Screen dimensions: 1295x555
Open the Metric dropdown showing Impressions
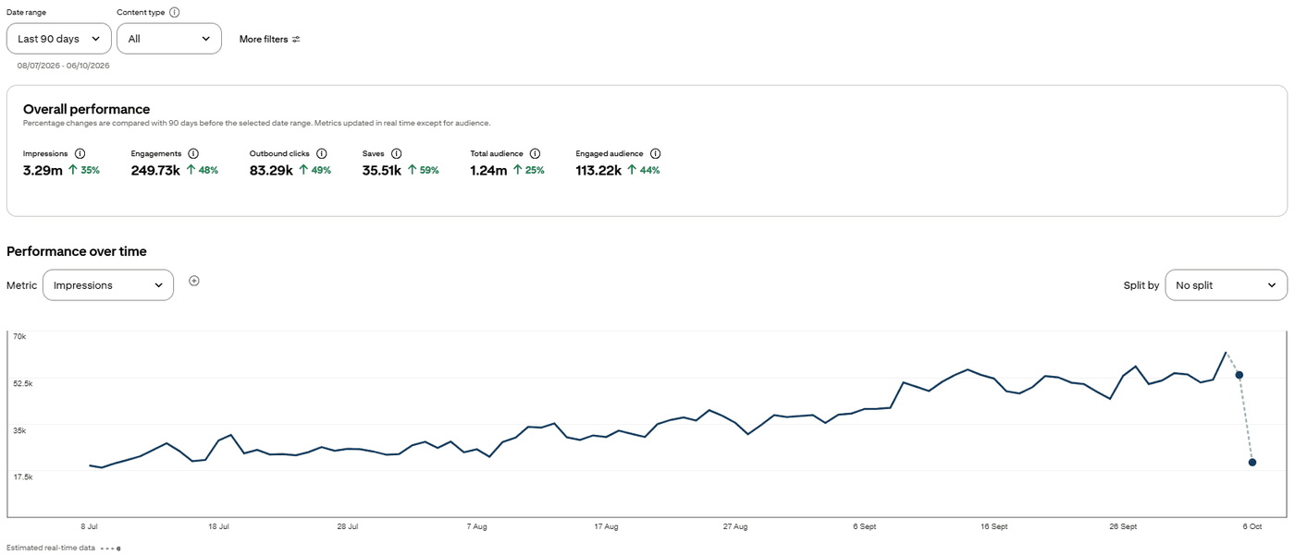click(x=108, y=285)
